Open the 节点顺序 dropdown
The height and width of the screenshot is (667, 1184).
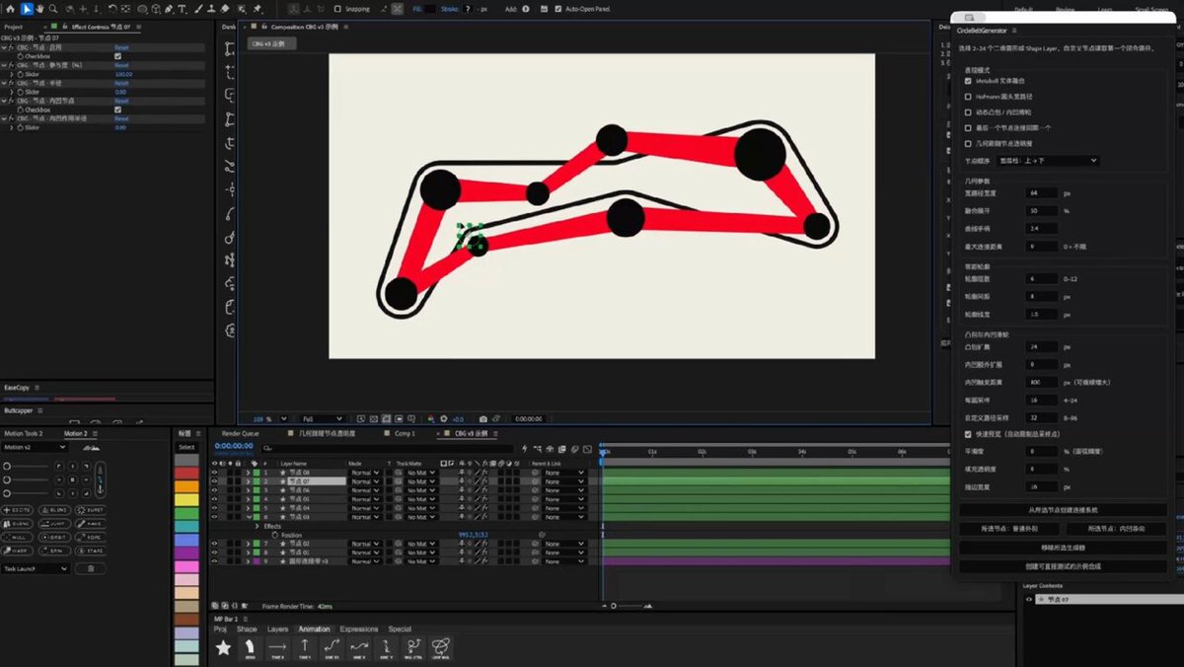[1047, 160]
